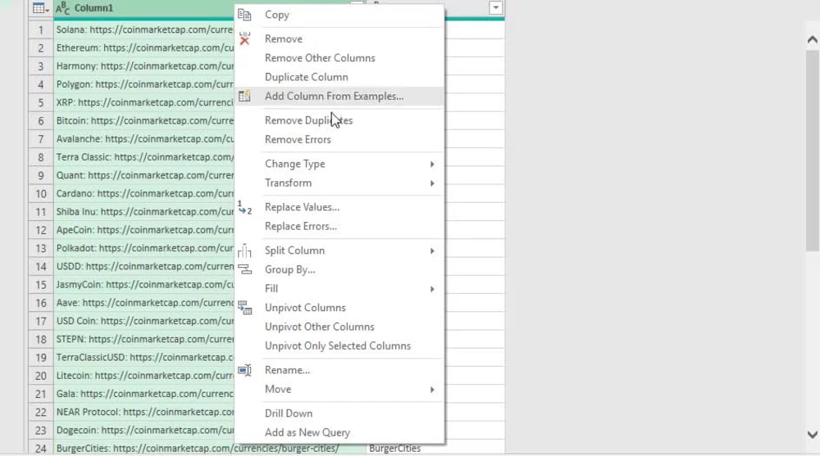Expand the Split Column submenu arrow
Screen dimensions: 820x456
pyautogui.click(x=432, y=251)
